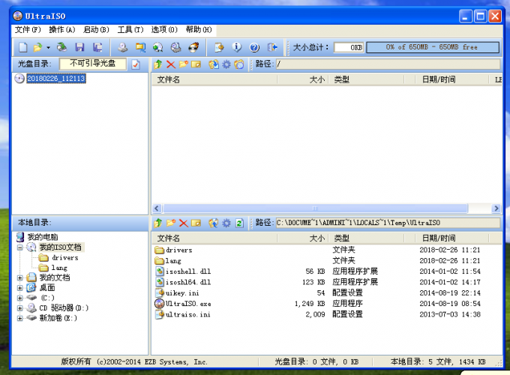Viewport: 510px width, 375px height.
Task: Click the Burn CD image flame icon
Action: point(193,47)
